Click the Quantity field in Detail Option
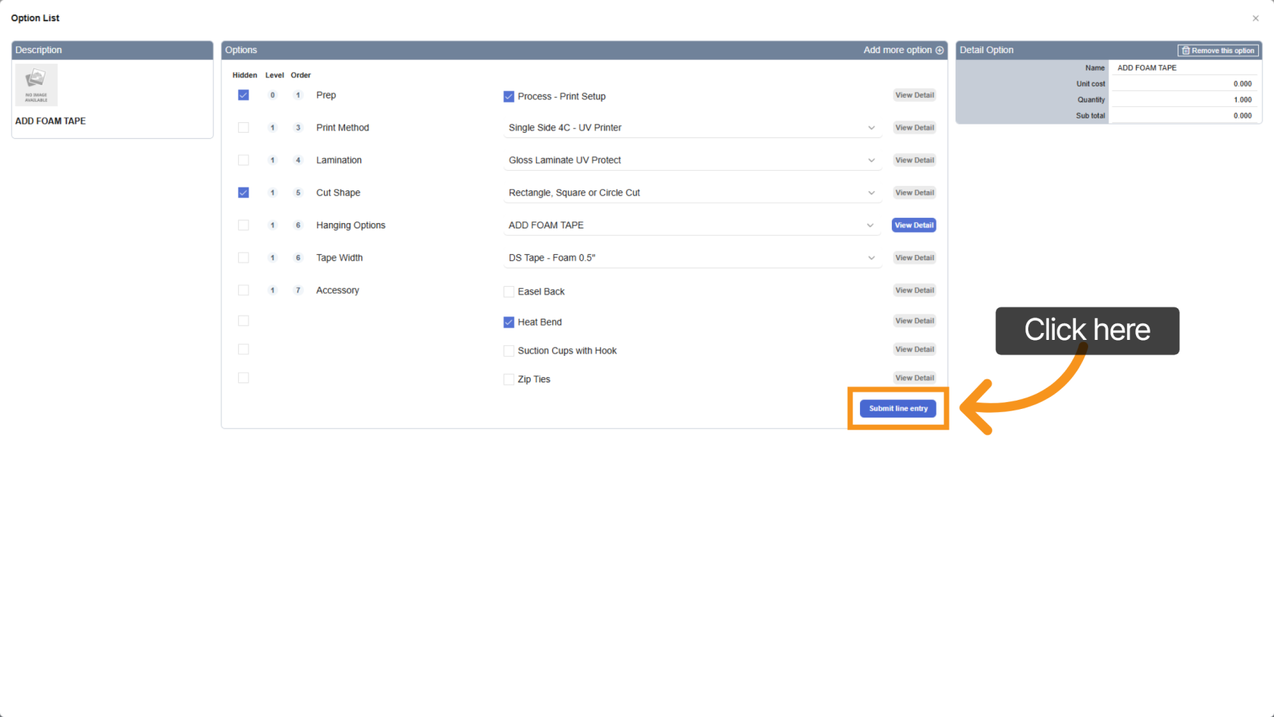Image resolution: width=1274 pixels, height=717 pixels. (x=1183, y=99)
